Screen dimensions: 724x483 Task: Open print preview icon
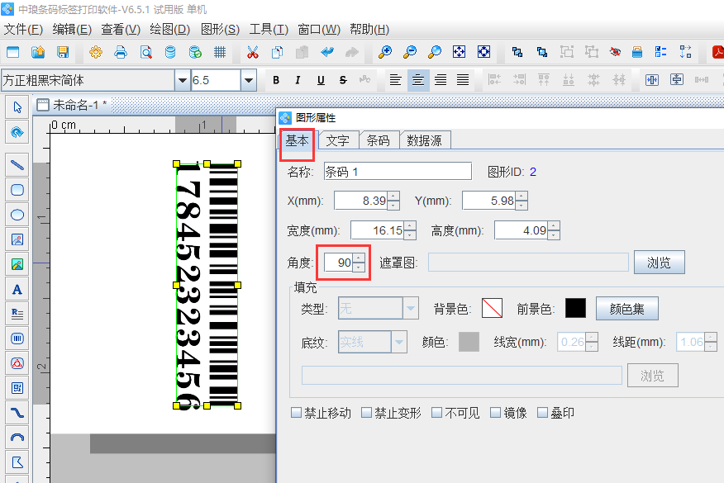(x=146, y=52)
